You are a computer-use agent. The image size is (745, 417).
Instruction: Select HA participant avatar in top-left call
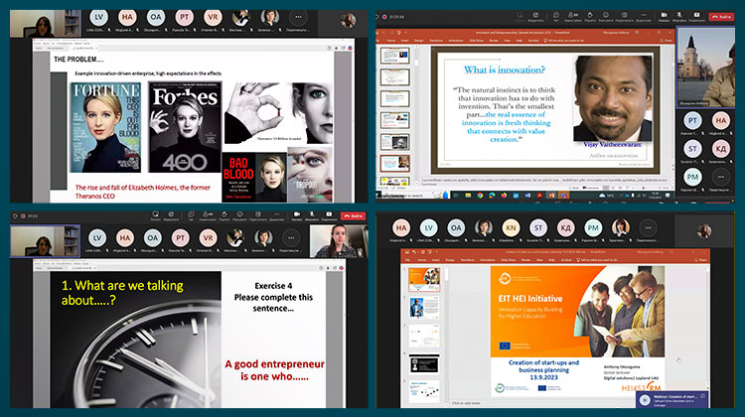tap(127, 17)
